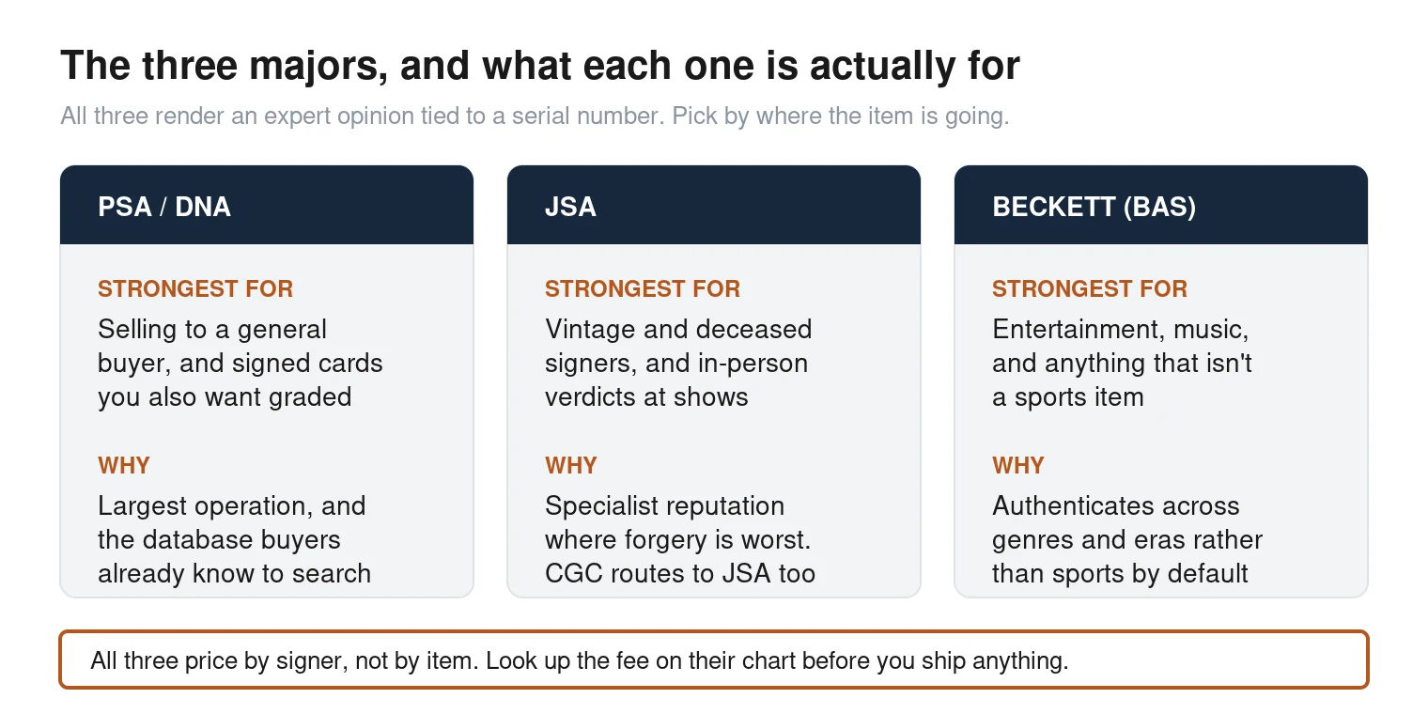Click the STRONGEST FOR label in the JSA card
The height and width of the screenshot is (714, 1428).
click(643, 288)
